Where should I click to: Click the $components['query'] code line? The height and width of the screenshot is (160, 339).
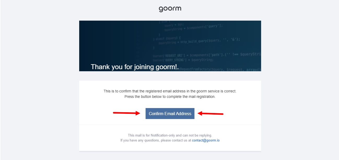pos(193,27)
